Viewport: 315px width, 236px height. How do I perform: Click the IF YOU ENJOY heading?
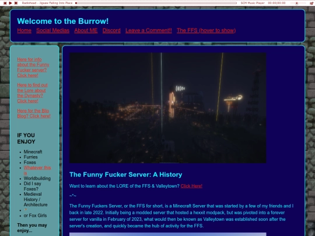click(x=26, y=139)
